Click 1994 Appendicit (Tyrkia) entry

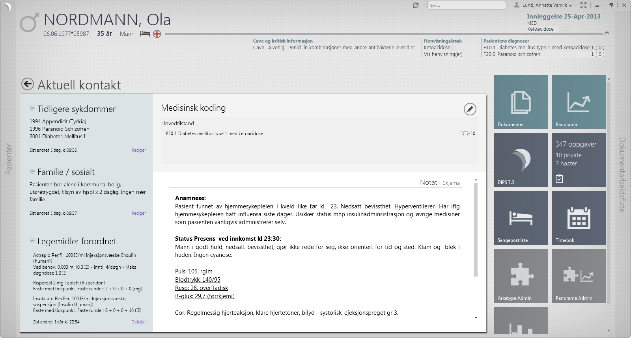(58, 121)
